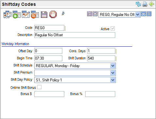This screenshot has width=156, height=119.
Task: Enable the Ontime Shift Bonus checkbox
Action: point(39,87)
